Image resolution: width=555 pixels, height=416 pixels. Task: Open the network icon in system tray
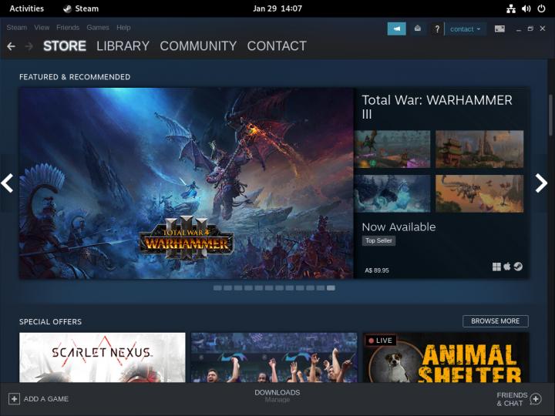tap(511, 8)
